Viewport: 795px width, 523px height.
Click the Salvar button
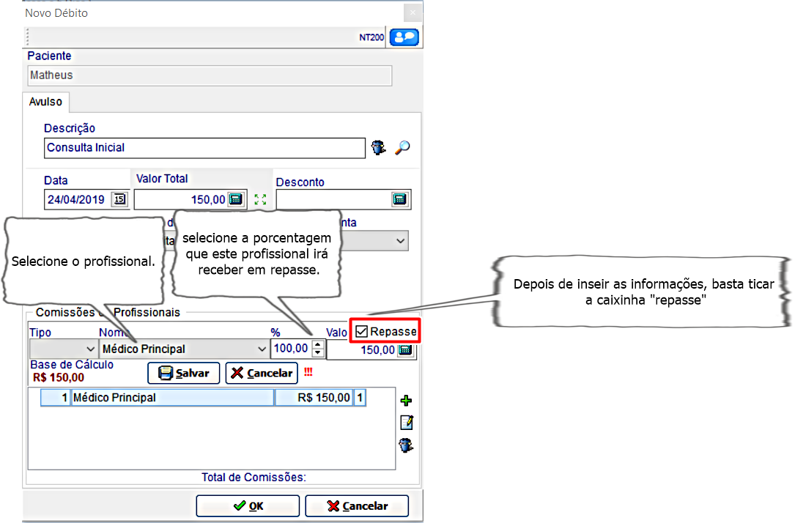(x=184, y=373)
